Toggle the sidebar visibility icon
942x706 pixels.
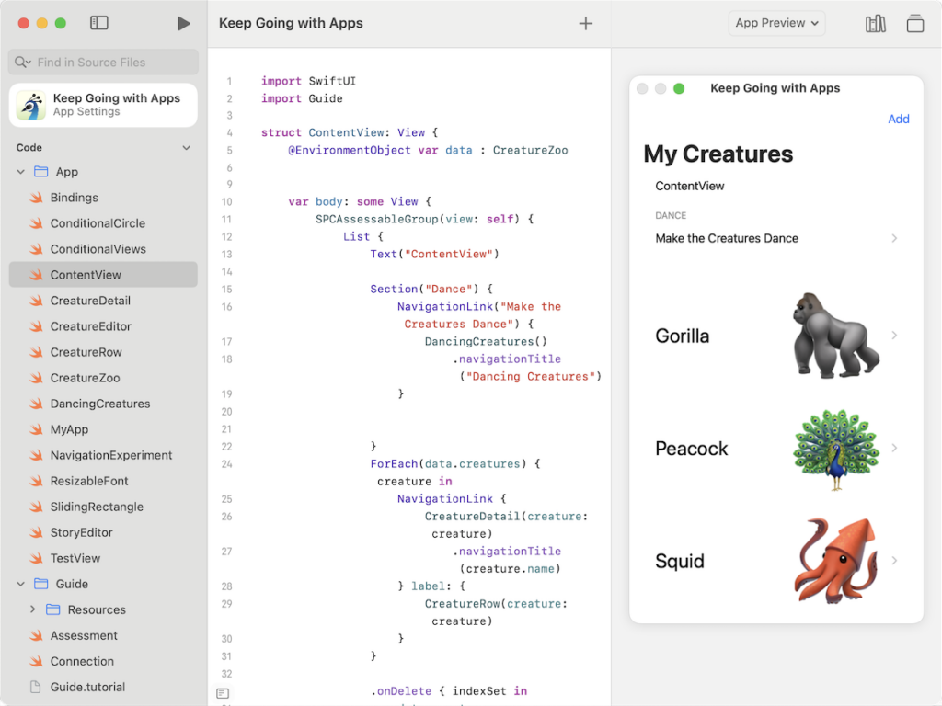coord(99,23)
